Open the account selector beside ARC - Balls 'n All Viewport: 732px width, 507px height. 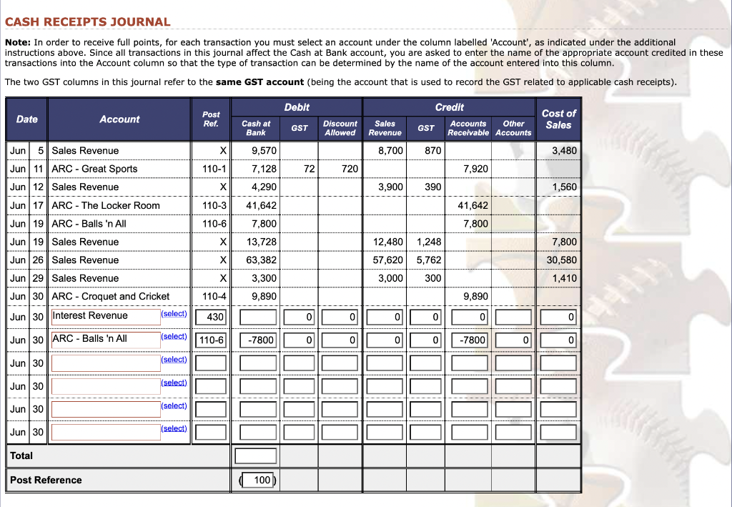click(174, 335)
